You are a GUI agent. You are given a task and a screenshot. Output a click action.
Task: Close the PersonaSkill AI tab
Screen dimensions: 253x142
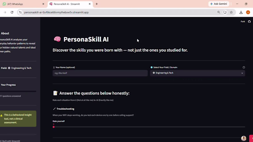coord(90,4)
